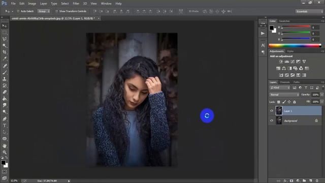Hide the Background layer eye
325x183 pixels.
click(272, 120)
